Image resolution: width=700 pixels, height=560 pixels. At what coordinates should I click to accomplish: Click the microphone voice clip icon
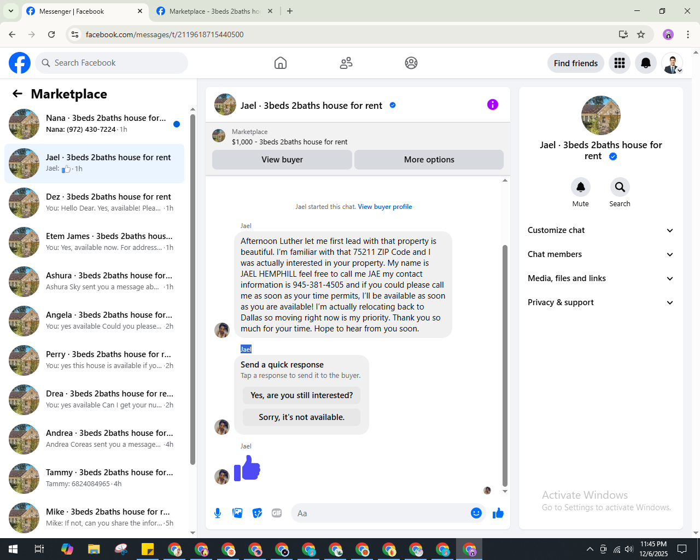[218, 513]
